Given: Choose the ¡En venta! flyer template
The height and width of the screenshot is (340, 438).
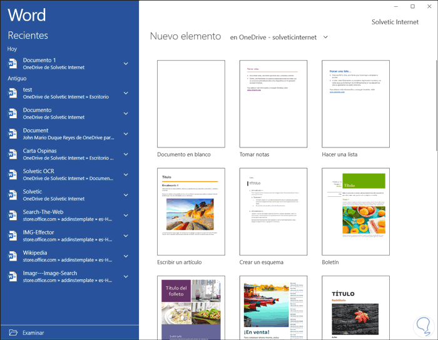Looking at the screenshot, I should [x=273, y=307].
